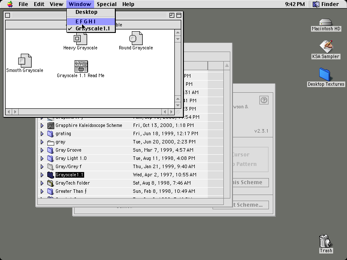Expand the Gray Groove folder
The image size is (347, 260).
(42, 150)
